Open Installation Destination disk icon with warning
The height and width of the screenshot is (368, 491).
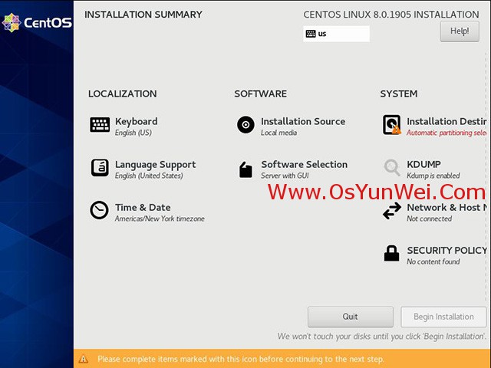pos(391,125)
